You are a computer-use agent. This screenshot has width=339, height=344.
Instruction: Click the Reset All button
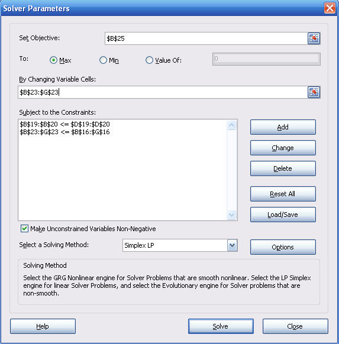[283, 194]
